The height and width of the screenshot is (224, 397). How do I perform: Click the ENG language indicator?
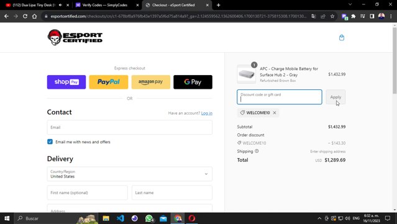(356, 218)
